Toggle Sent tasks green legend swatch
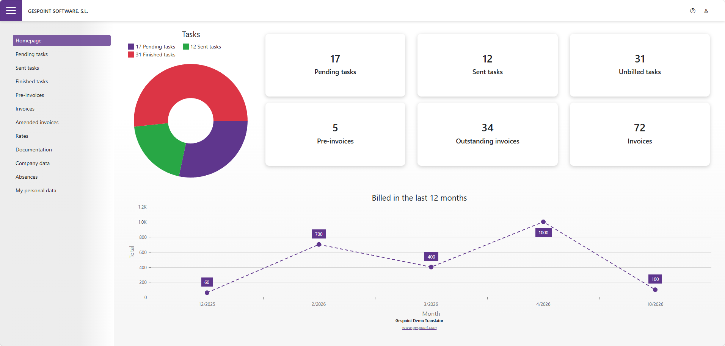Viewport: 725px width, 346px height. point(186,47)
